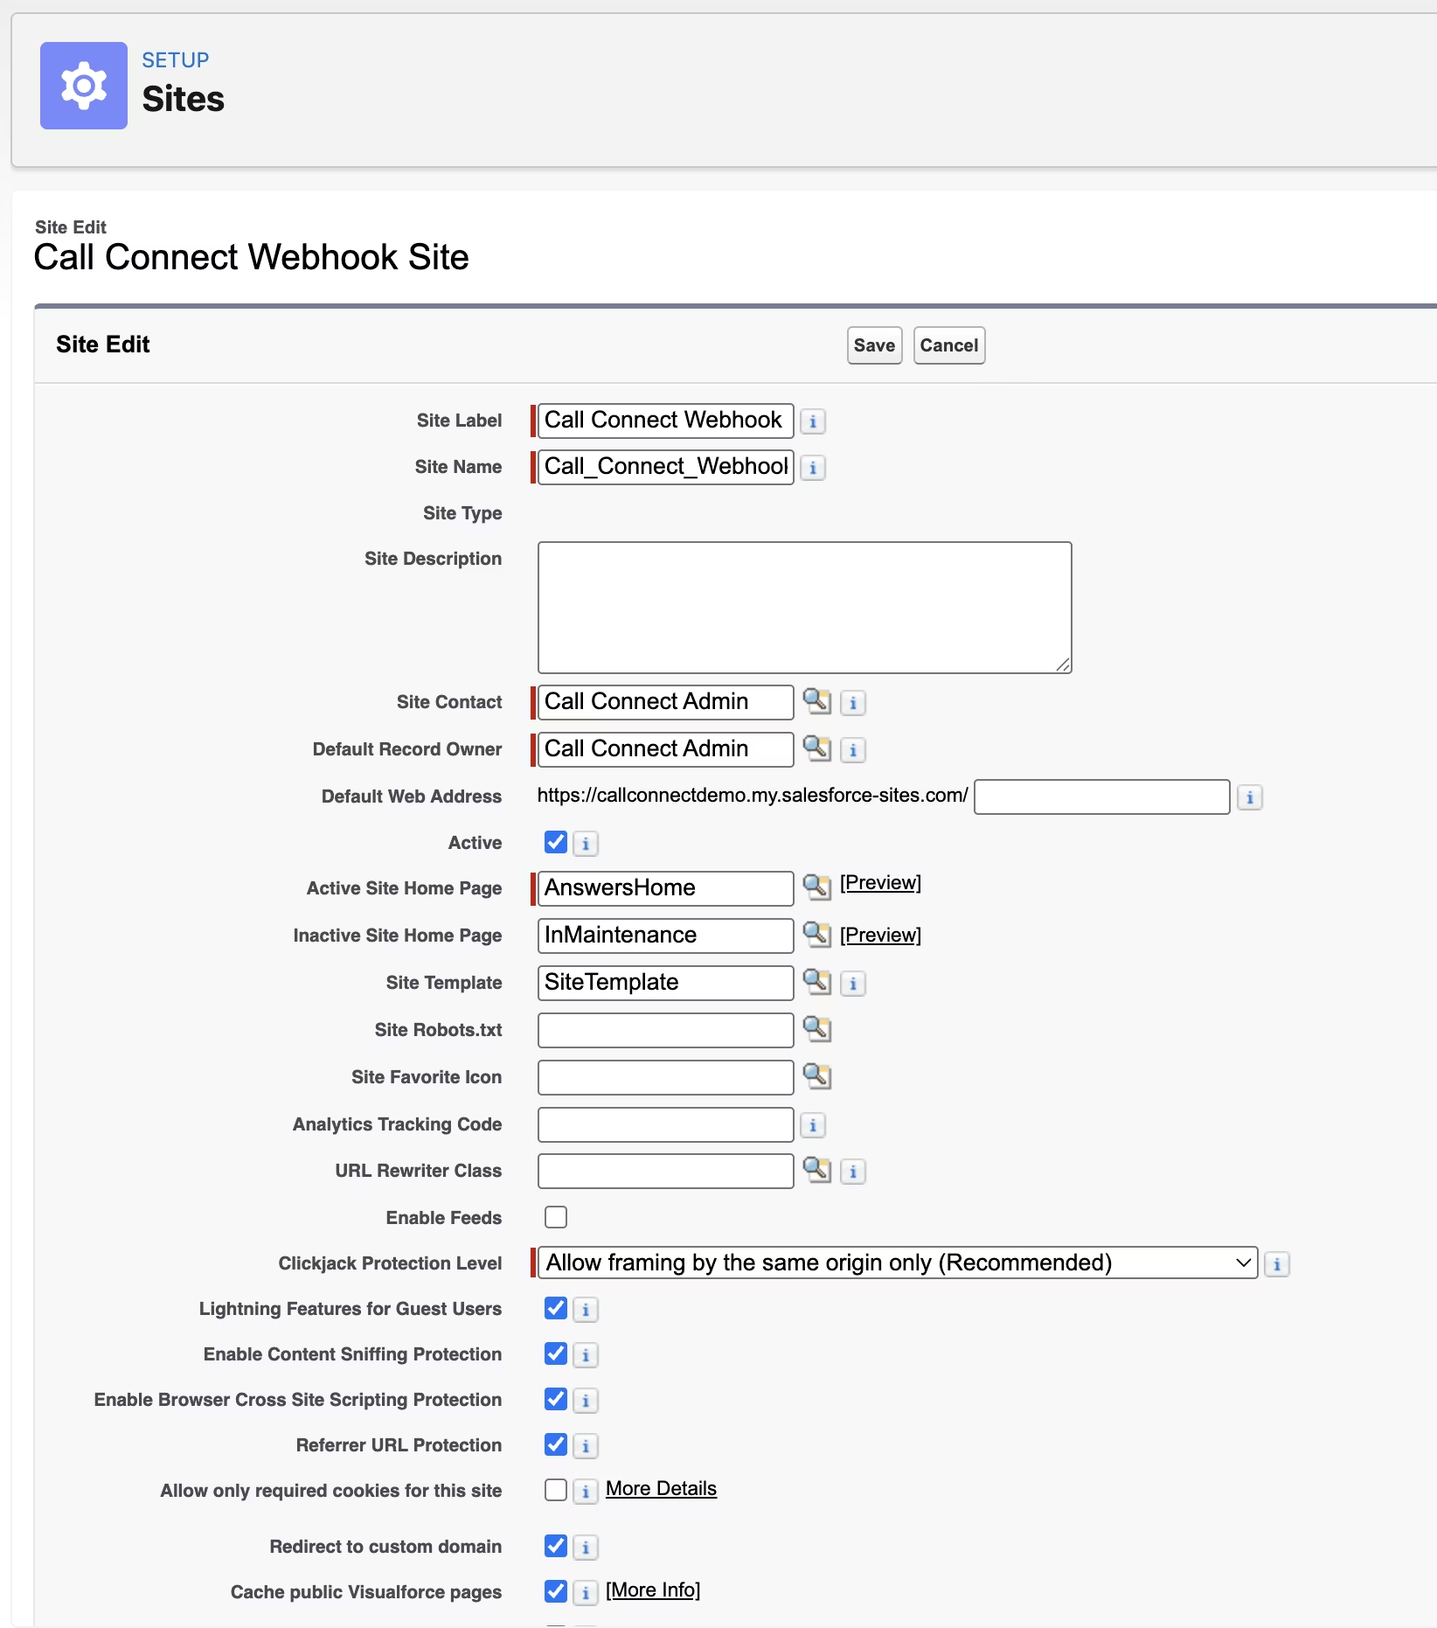The image size is (1437, 1628).
Task: Open Analytics Tracking Code info icon
Action: (813, 1125)
